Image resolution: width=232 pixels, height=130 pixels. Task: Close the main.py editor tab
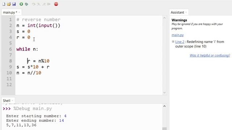[x=19, y=12]
